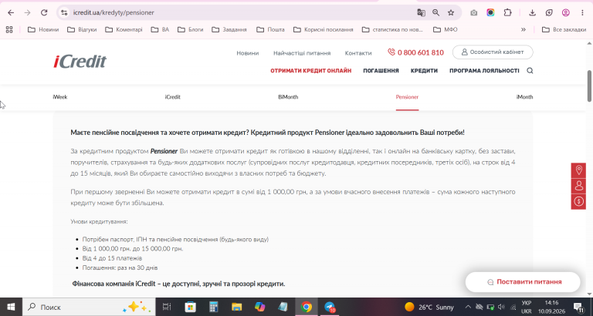Screen dimensions: 593x316
Task: Open Особистий кабінет button
Action: (493, 52)
